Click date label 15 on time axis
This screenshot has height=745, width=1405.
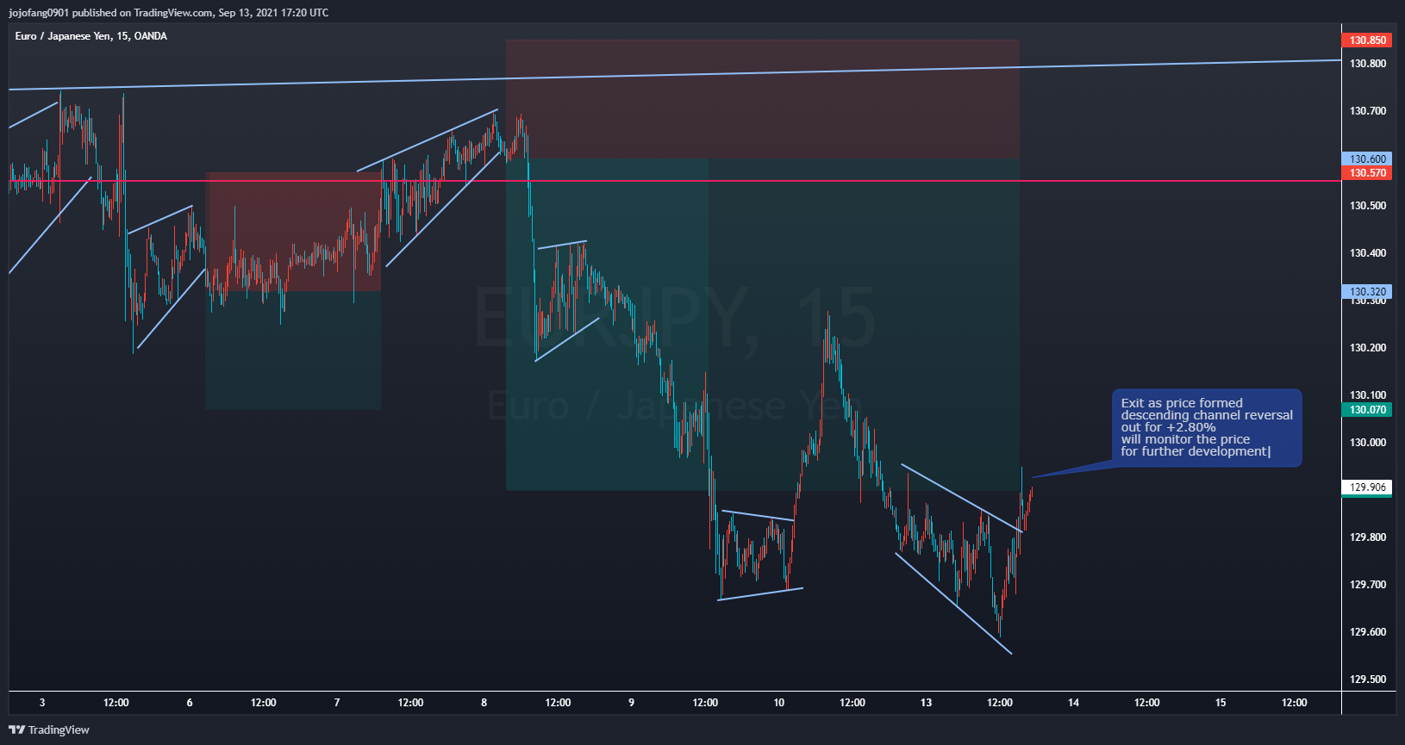point(1221,703)
